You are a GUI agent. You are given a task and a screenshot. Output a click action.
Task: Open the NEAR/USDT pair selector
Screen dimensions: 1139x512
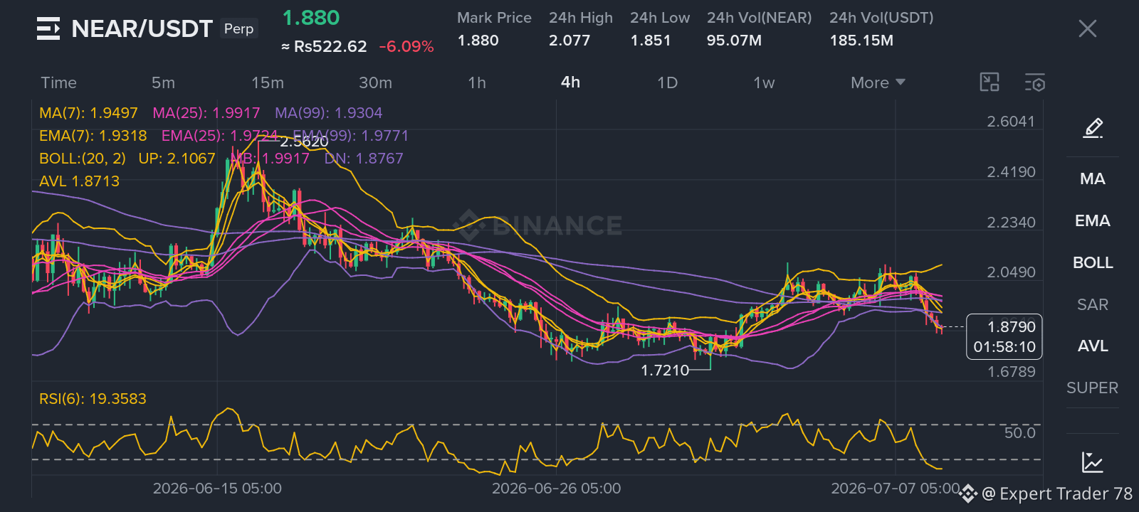(x=142, y=28)
